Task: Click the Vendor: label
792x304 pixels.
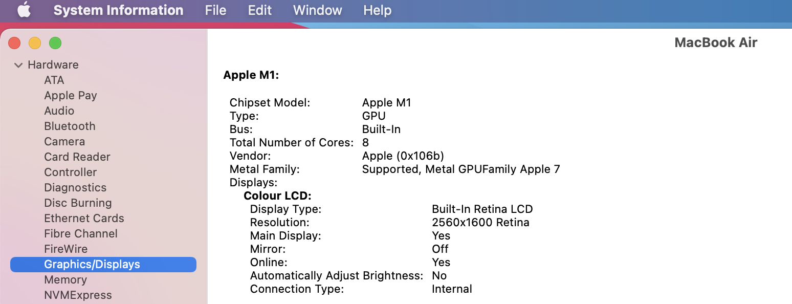Action: (250, 156)
